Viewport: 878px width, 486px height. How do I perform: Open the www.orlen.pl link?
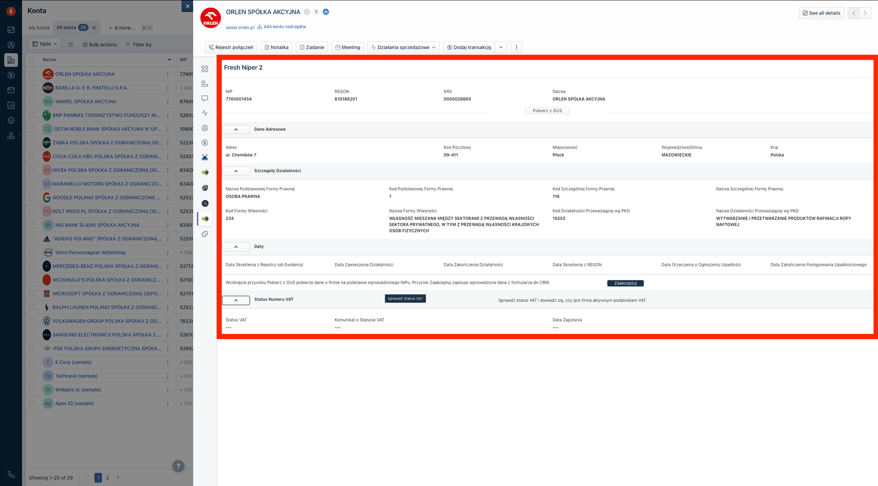240,27
